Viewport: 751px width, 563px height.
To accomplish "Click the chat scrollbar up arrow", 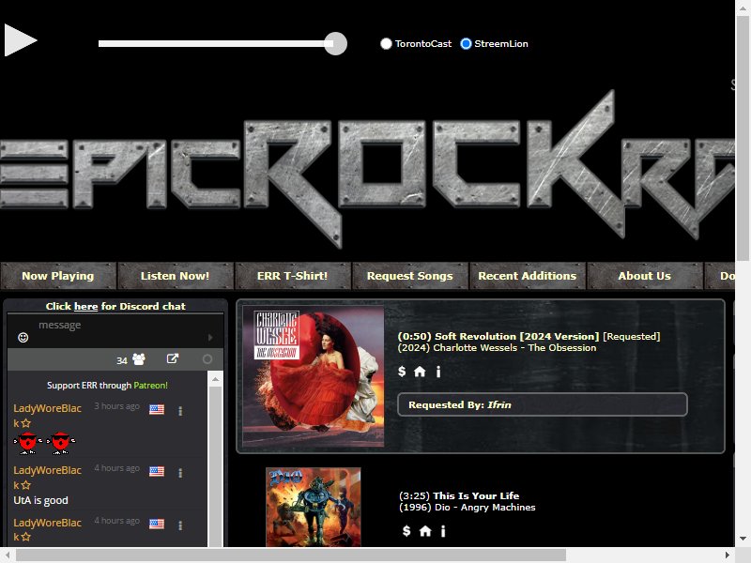I will coord(216,379).
